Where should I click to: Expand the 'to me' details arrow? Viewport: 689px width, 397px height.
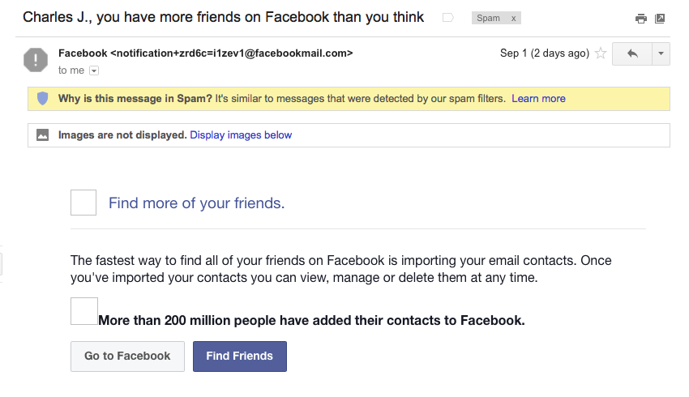click(93, 70)
